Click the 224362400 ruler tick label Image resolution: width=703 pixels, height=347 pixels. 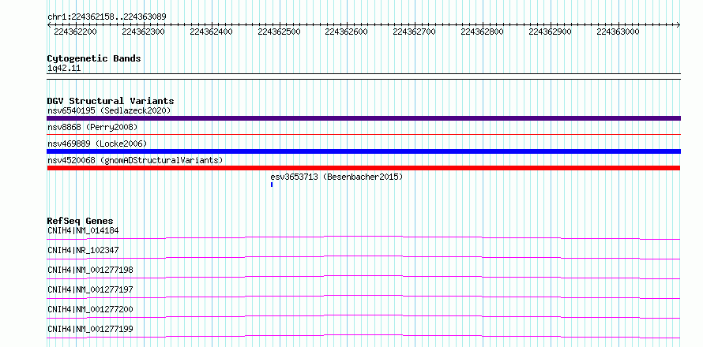[x=211, y=32]
